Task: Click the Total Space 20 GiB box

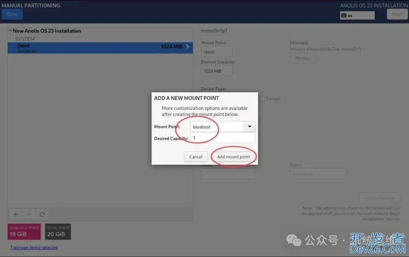Action: click(x=58, y=232)
